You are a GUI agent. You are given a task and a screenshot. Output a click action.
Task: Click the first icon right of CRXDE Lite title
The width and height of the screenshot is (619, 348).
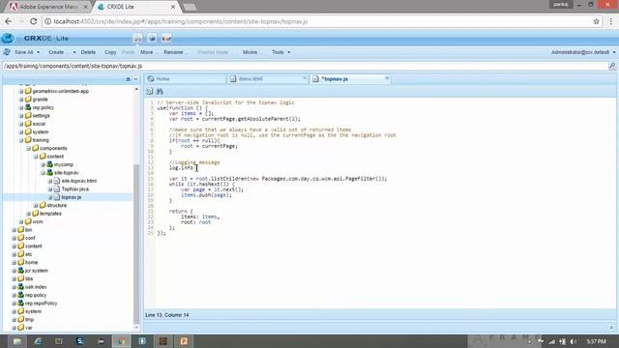pos(137,39)
